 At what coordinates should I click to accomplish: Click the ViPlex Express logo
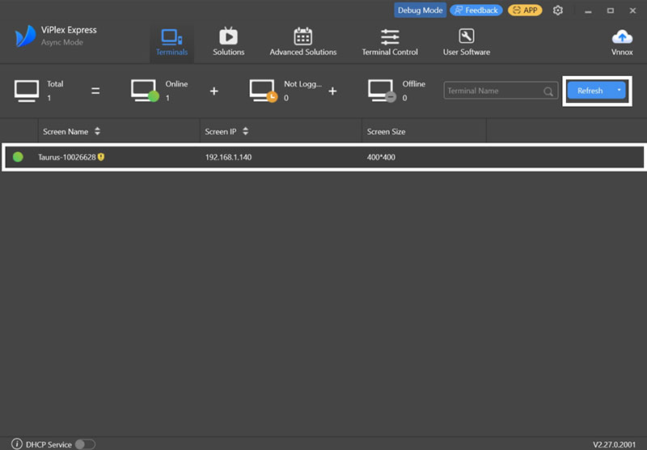25,36
